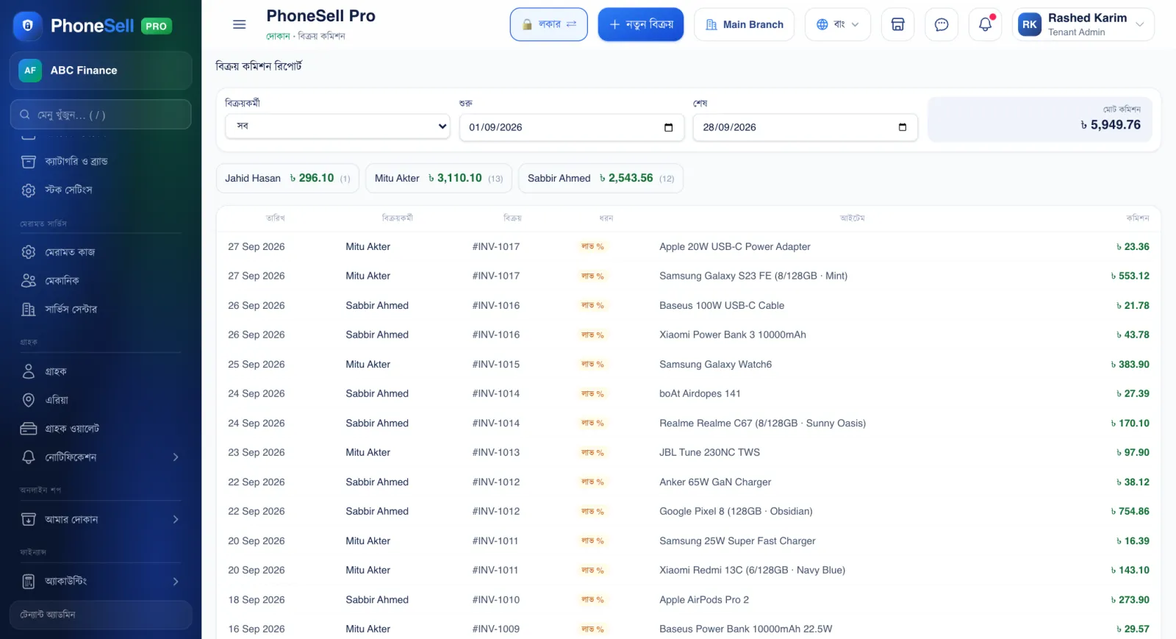Image resolution: width=1176 pixels, height=639 pixels.
Task: Click the এরিয়া location pin icon
Action: (x=29, y=400)
